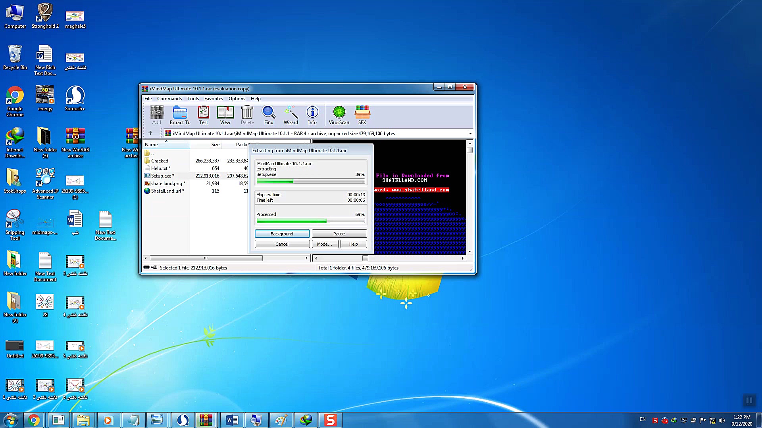
Task: Click the Mode... button
Action: 325,244
